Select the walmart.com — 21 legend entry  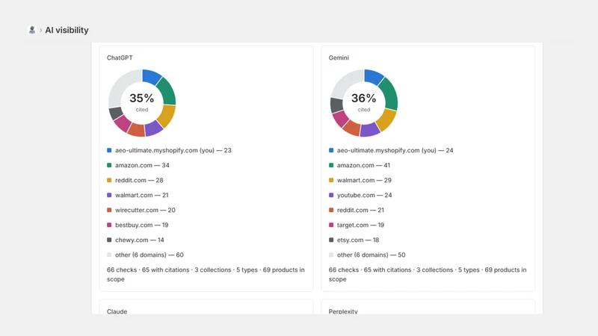(142, 195)
